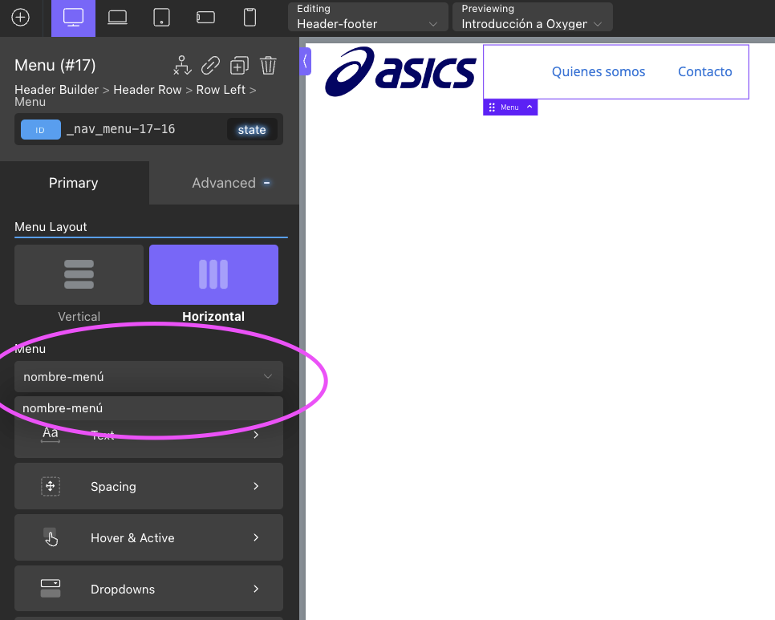Image resolution: width=775 pixels, height=620 pixels.
Task: Toggle the blue ID selector button
Action: [40, 130]
